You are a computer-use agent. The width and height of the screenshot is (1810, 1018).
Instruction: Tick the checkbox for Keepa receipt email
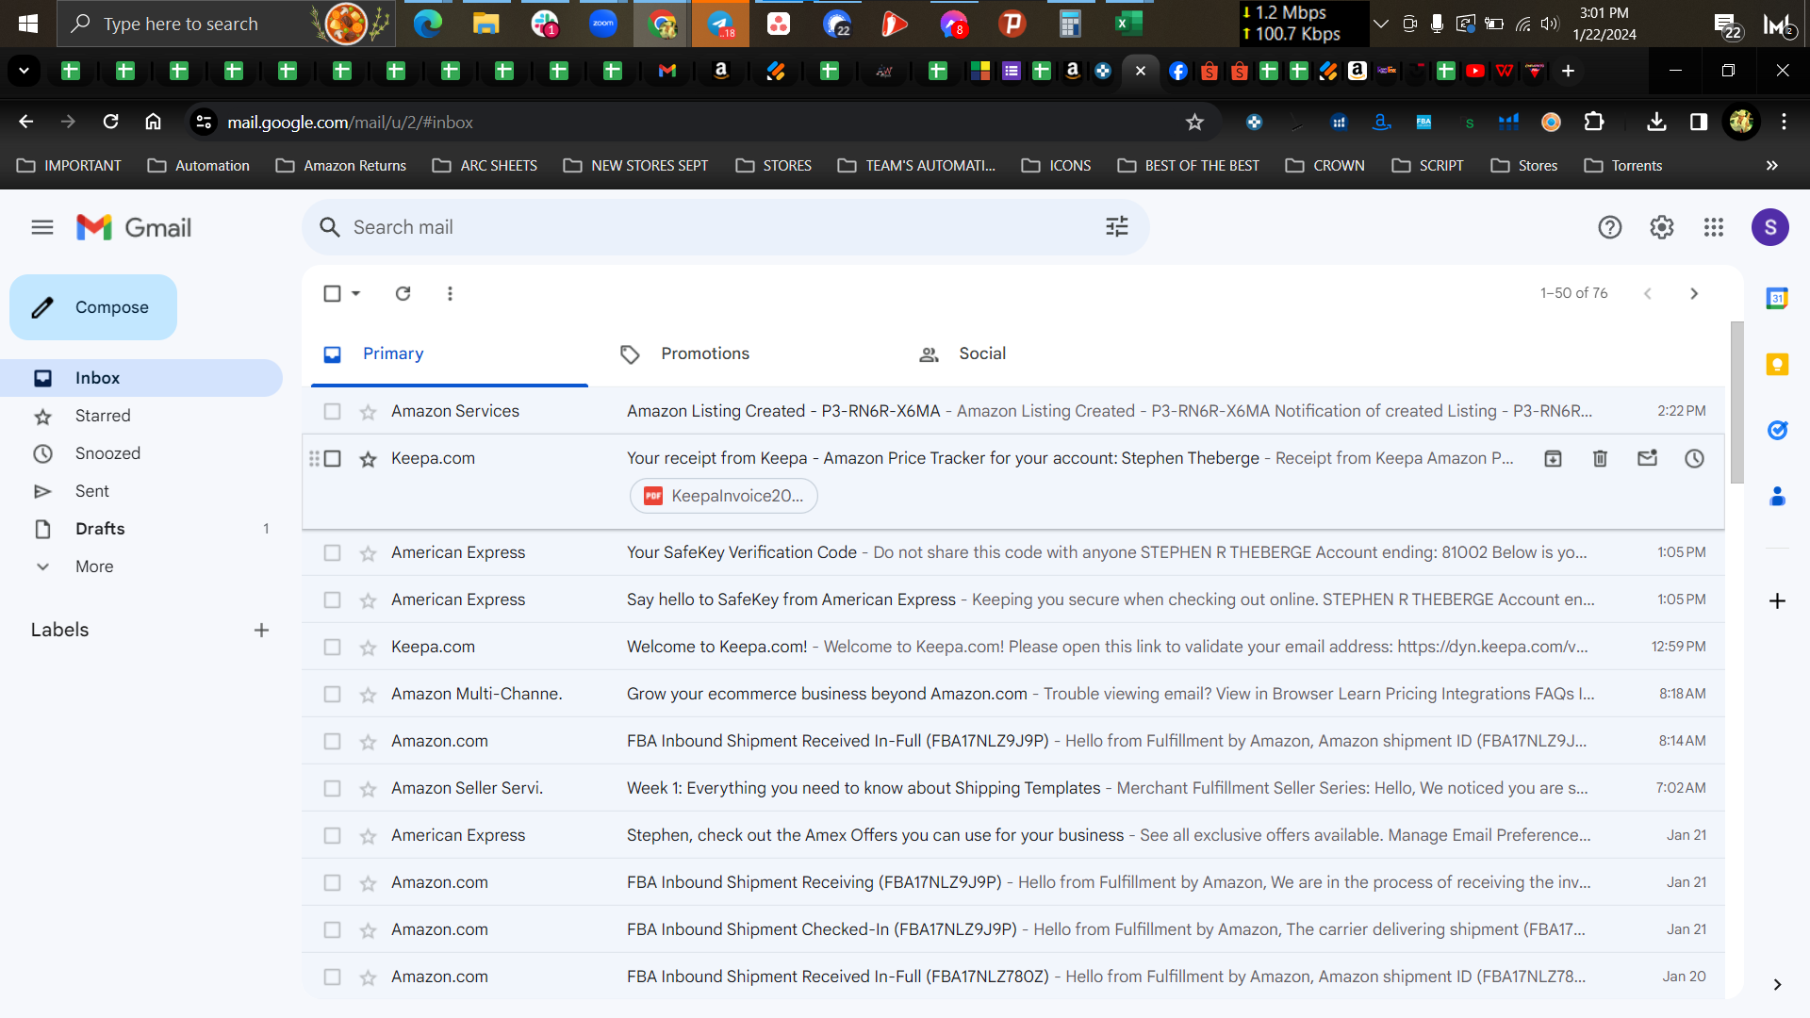point(332,458)
